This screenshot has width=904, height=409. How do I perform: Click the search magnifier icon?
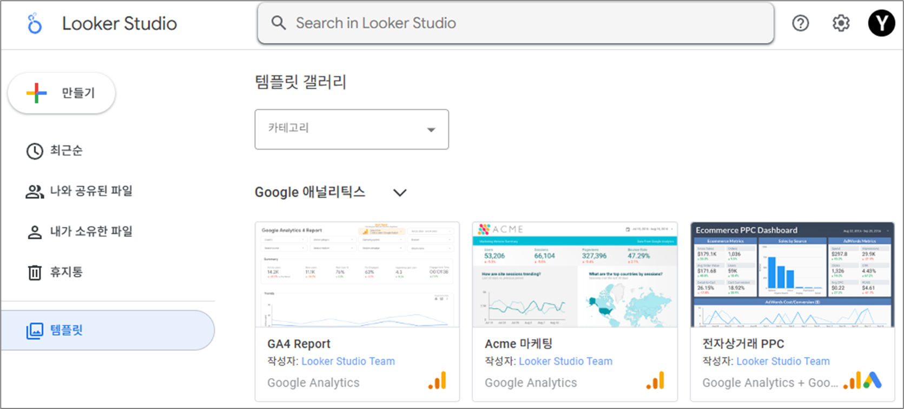(x=279, y=23)
